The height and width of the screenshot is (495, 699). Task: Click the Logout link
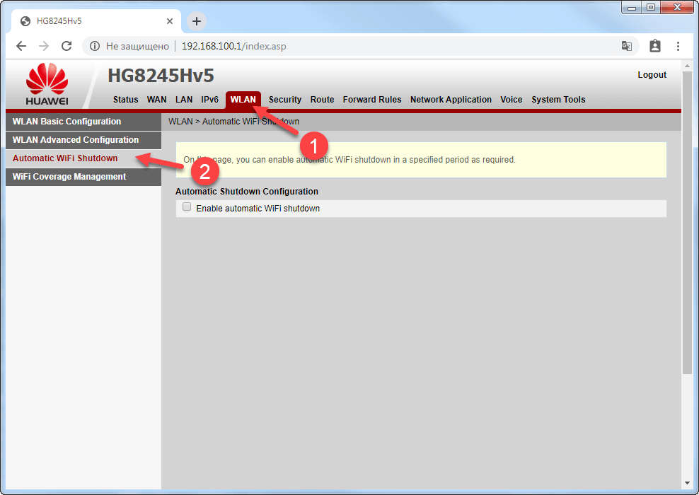coord(652,75)
